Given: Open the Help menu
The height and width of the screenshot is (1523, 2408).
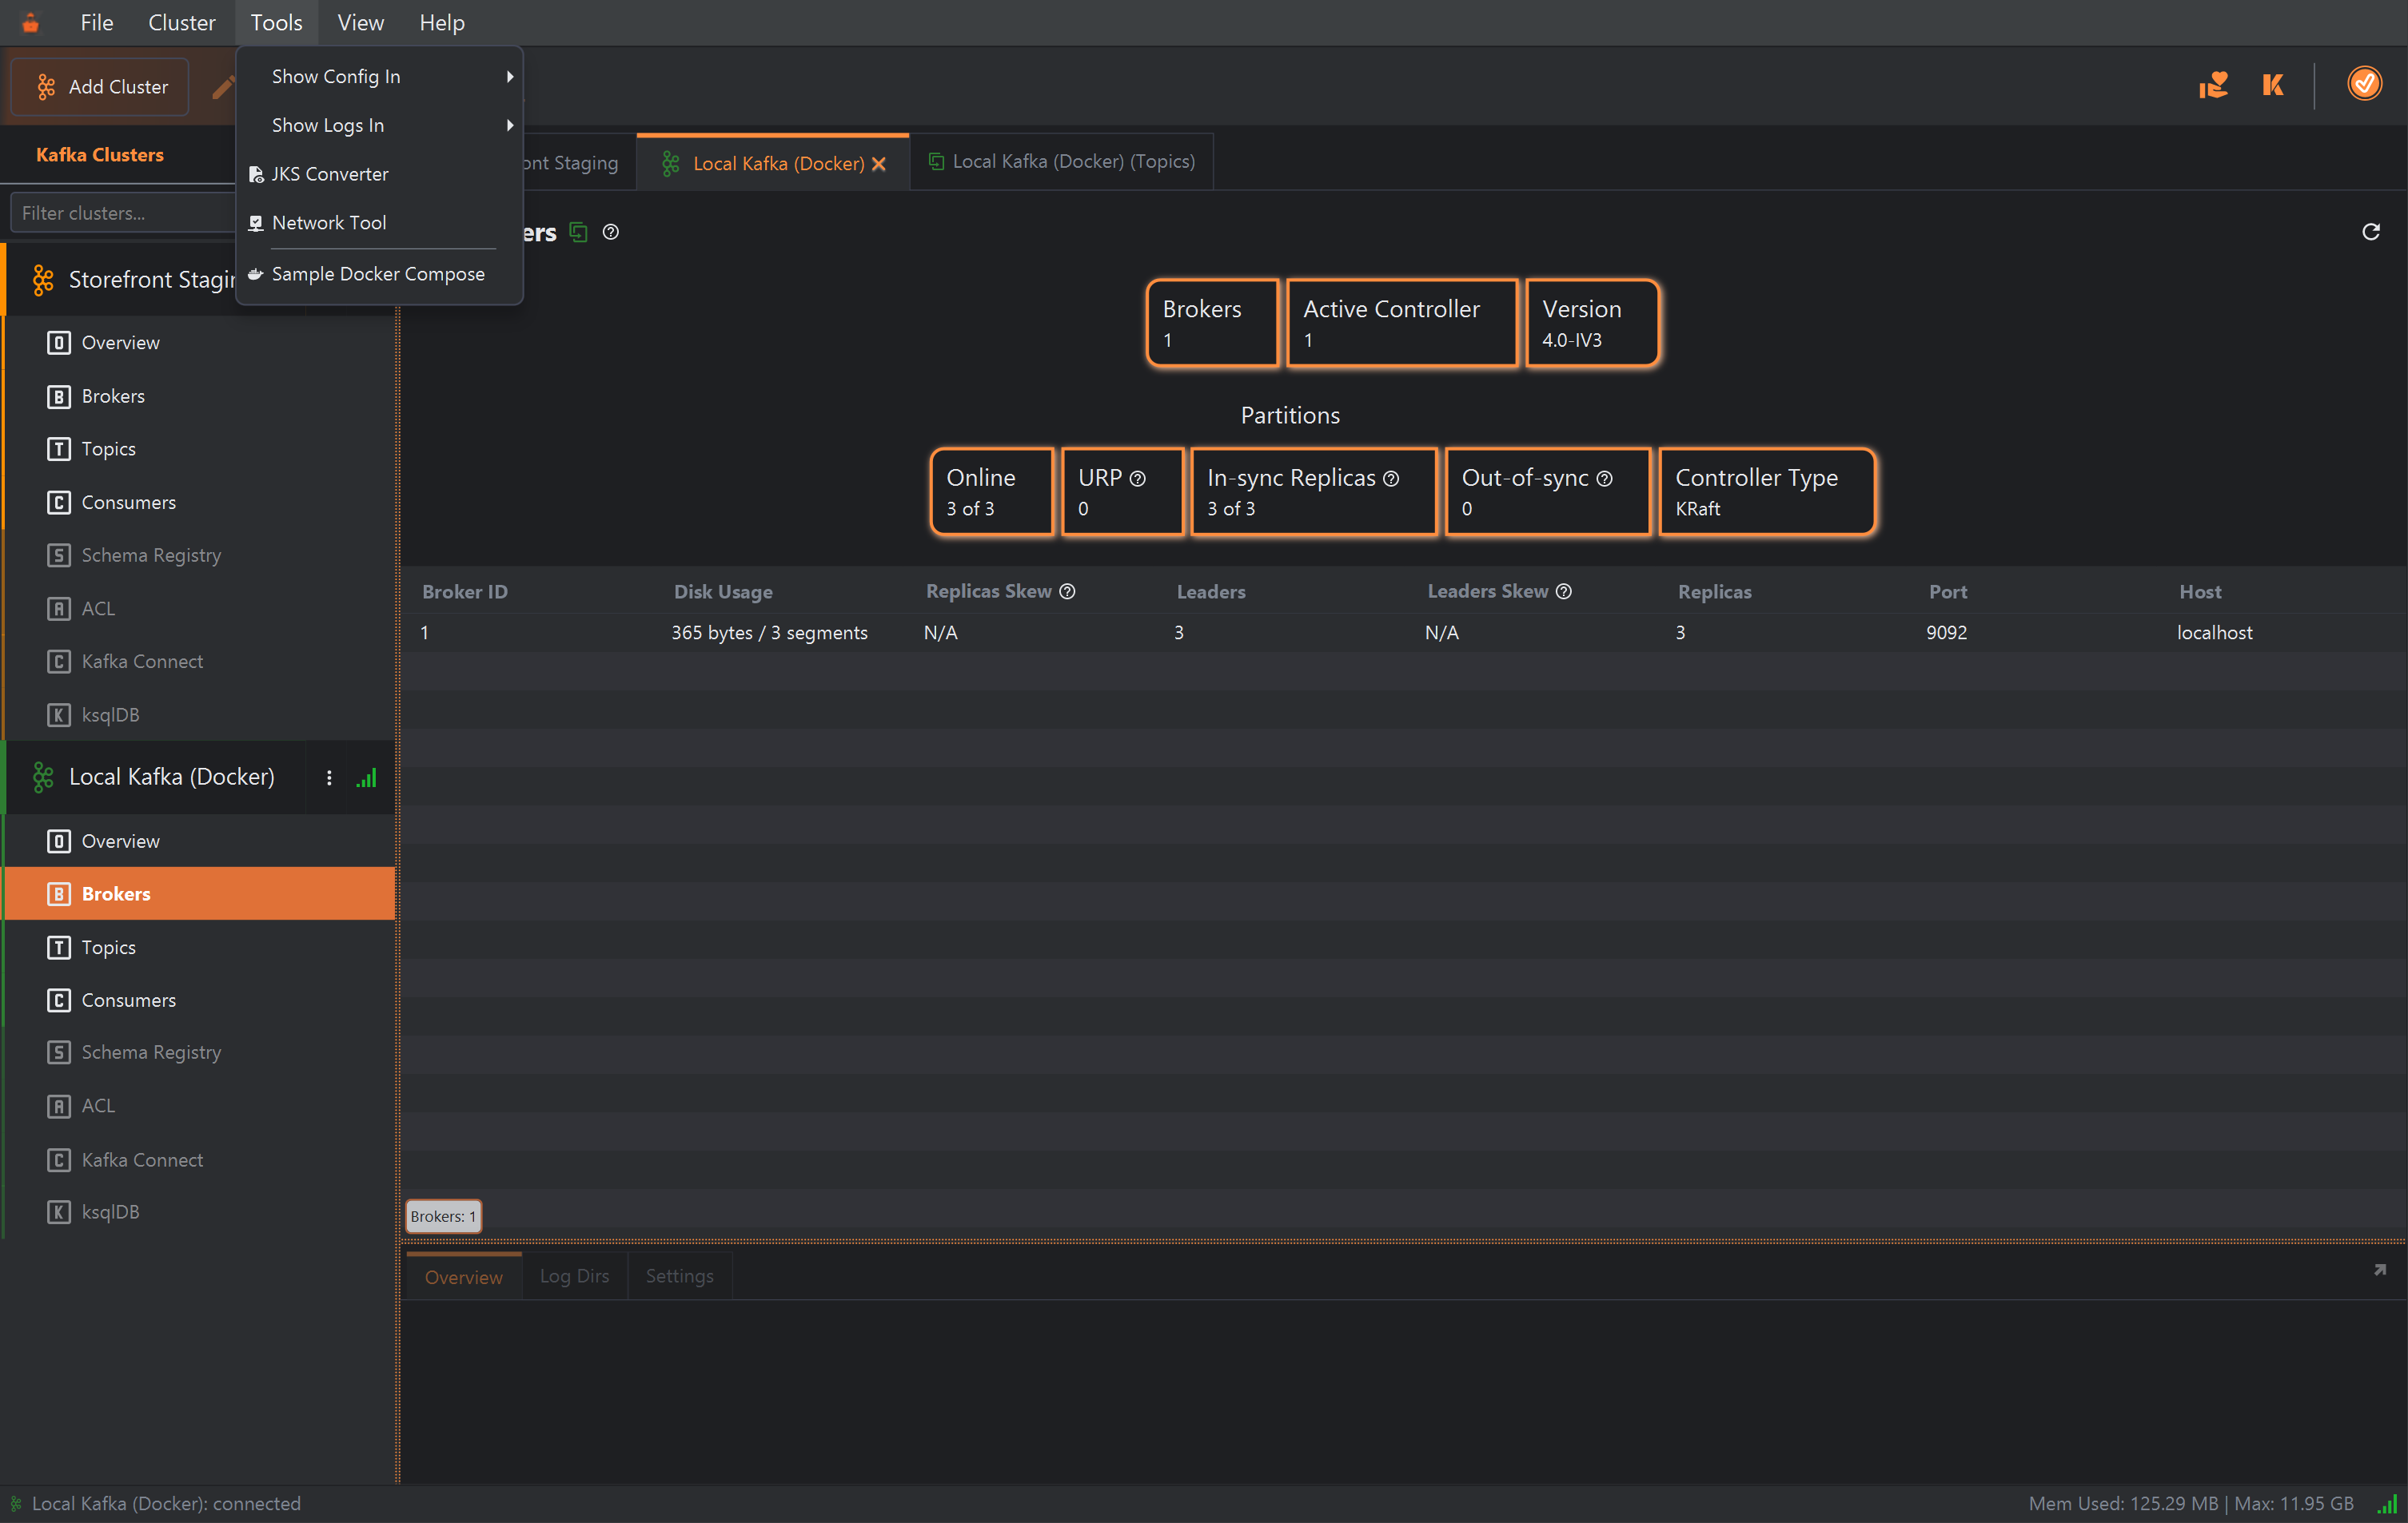Looking at the screenshot, I should [442, 22].
